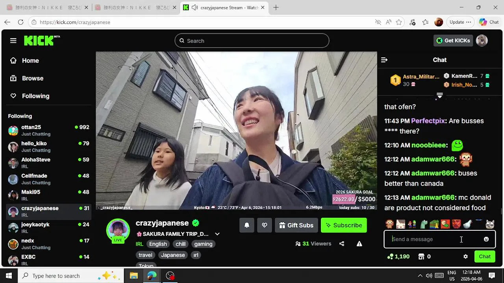
Task: Mute the tab audio speaker icon
Action: click(x=195, y=7)
